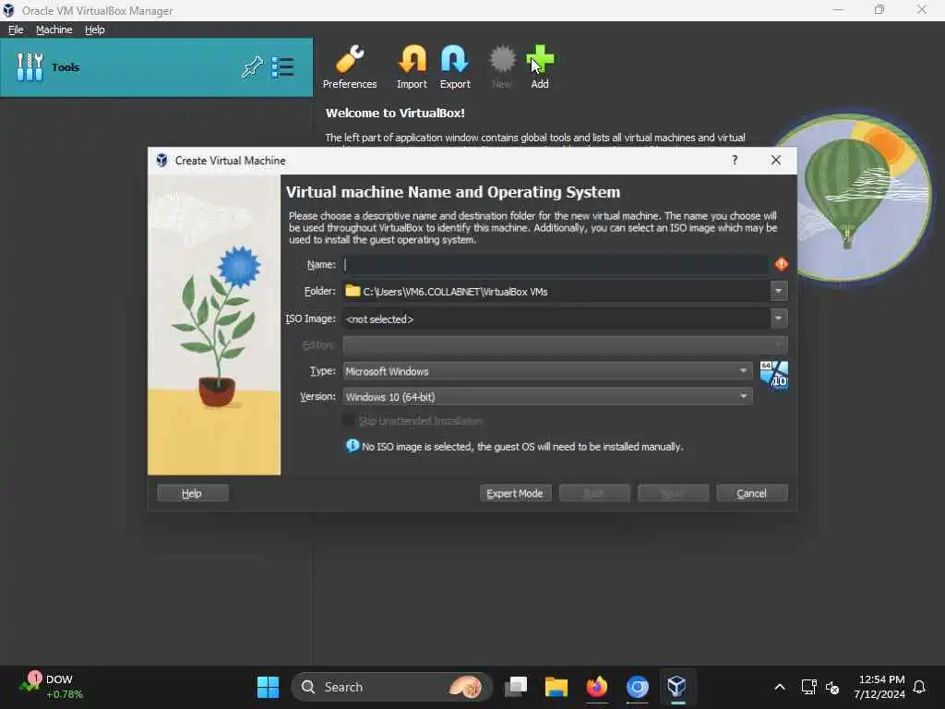
Task: Open the File menu
Action: pos(16,30)
